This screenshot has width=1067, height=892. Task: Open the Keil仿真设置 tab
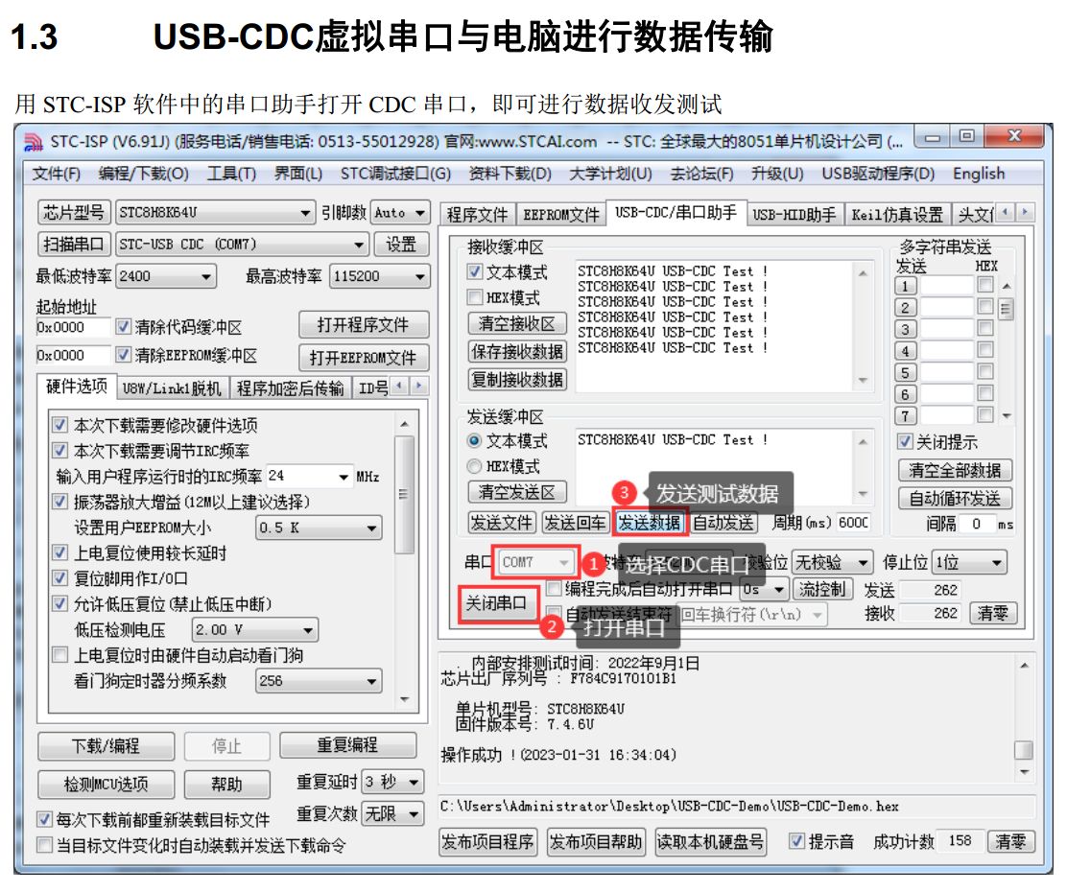(897, 215)
